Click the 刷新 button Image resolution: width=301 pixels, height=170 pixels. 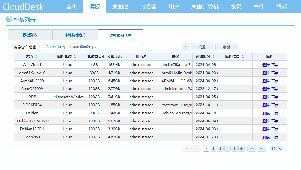click(x=227, y=47)
